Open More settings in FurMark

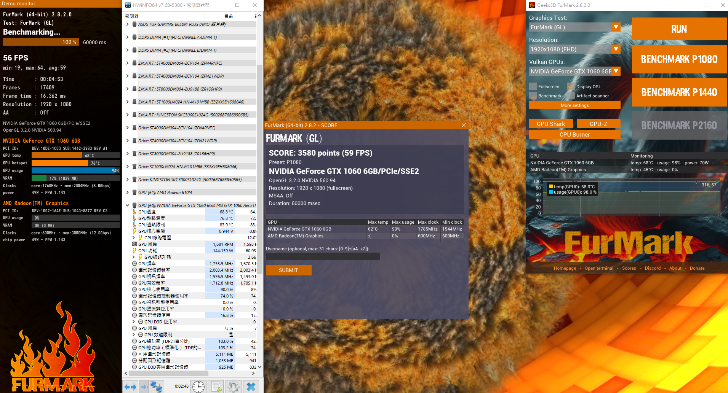(x=575, y=105)
